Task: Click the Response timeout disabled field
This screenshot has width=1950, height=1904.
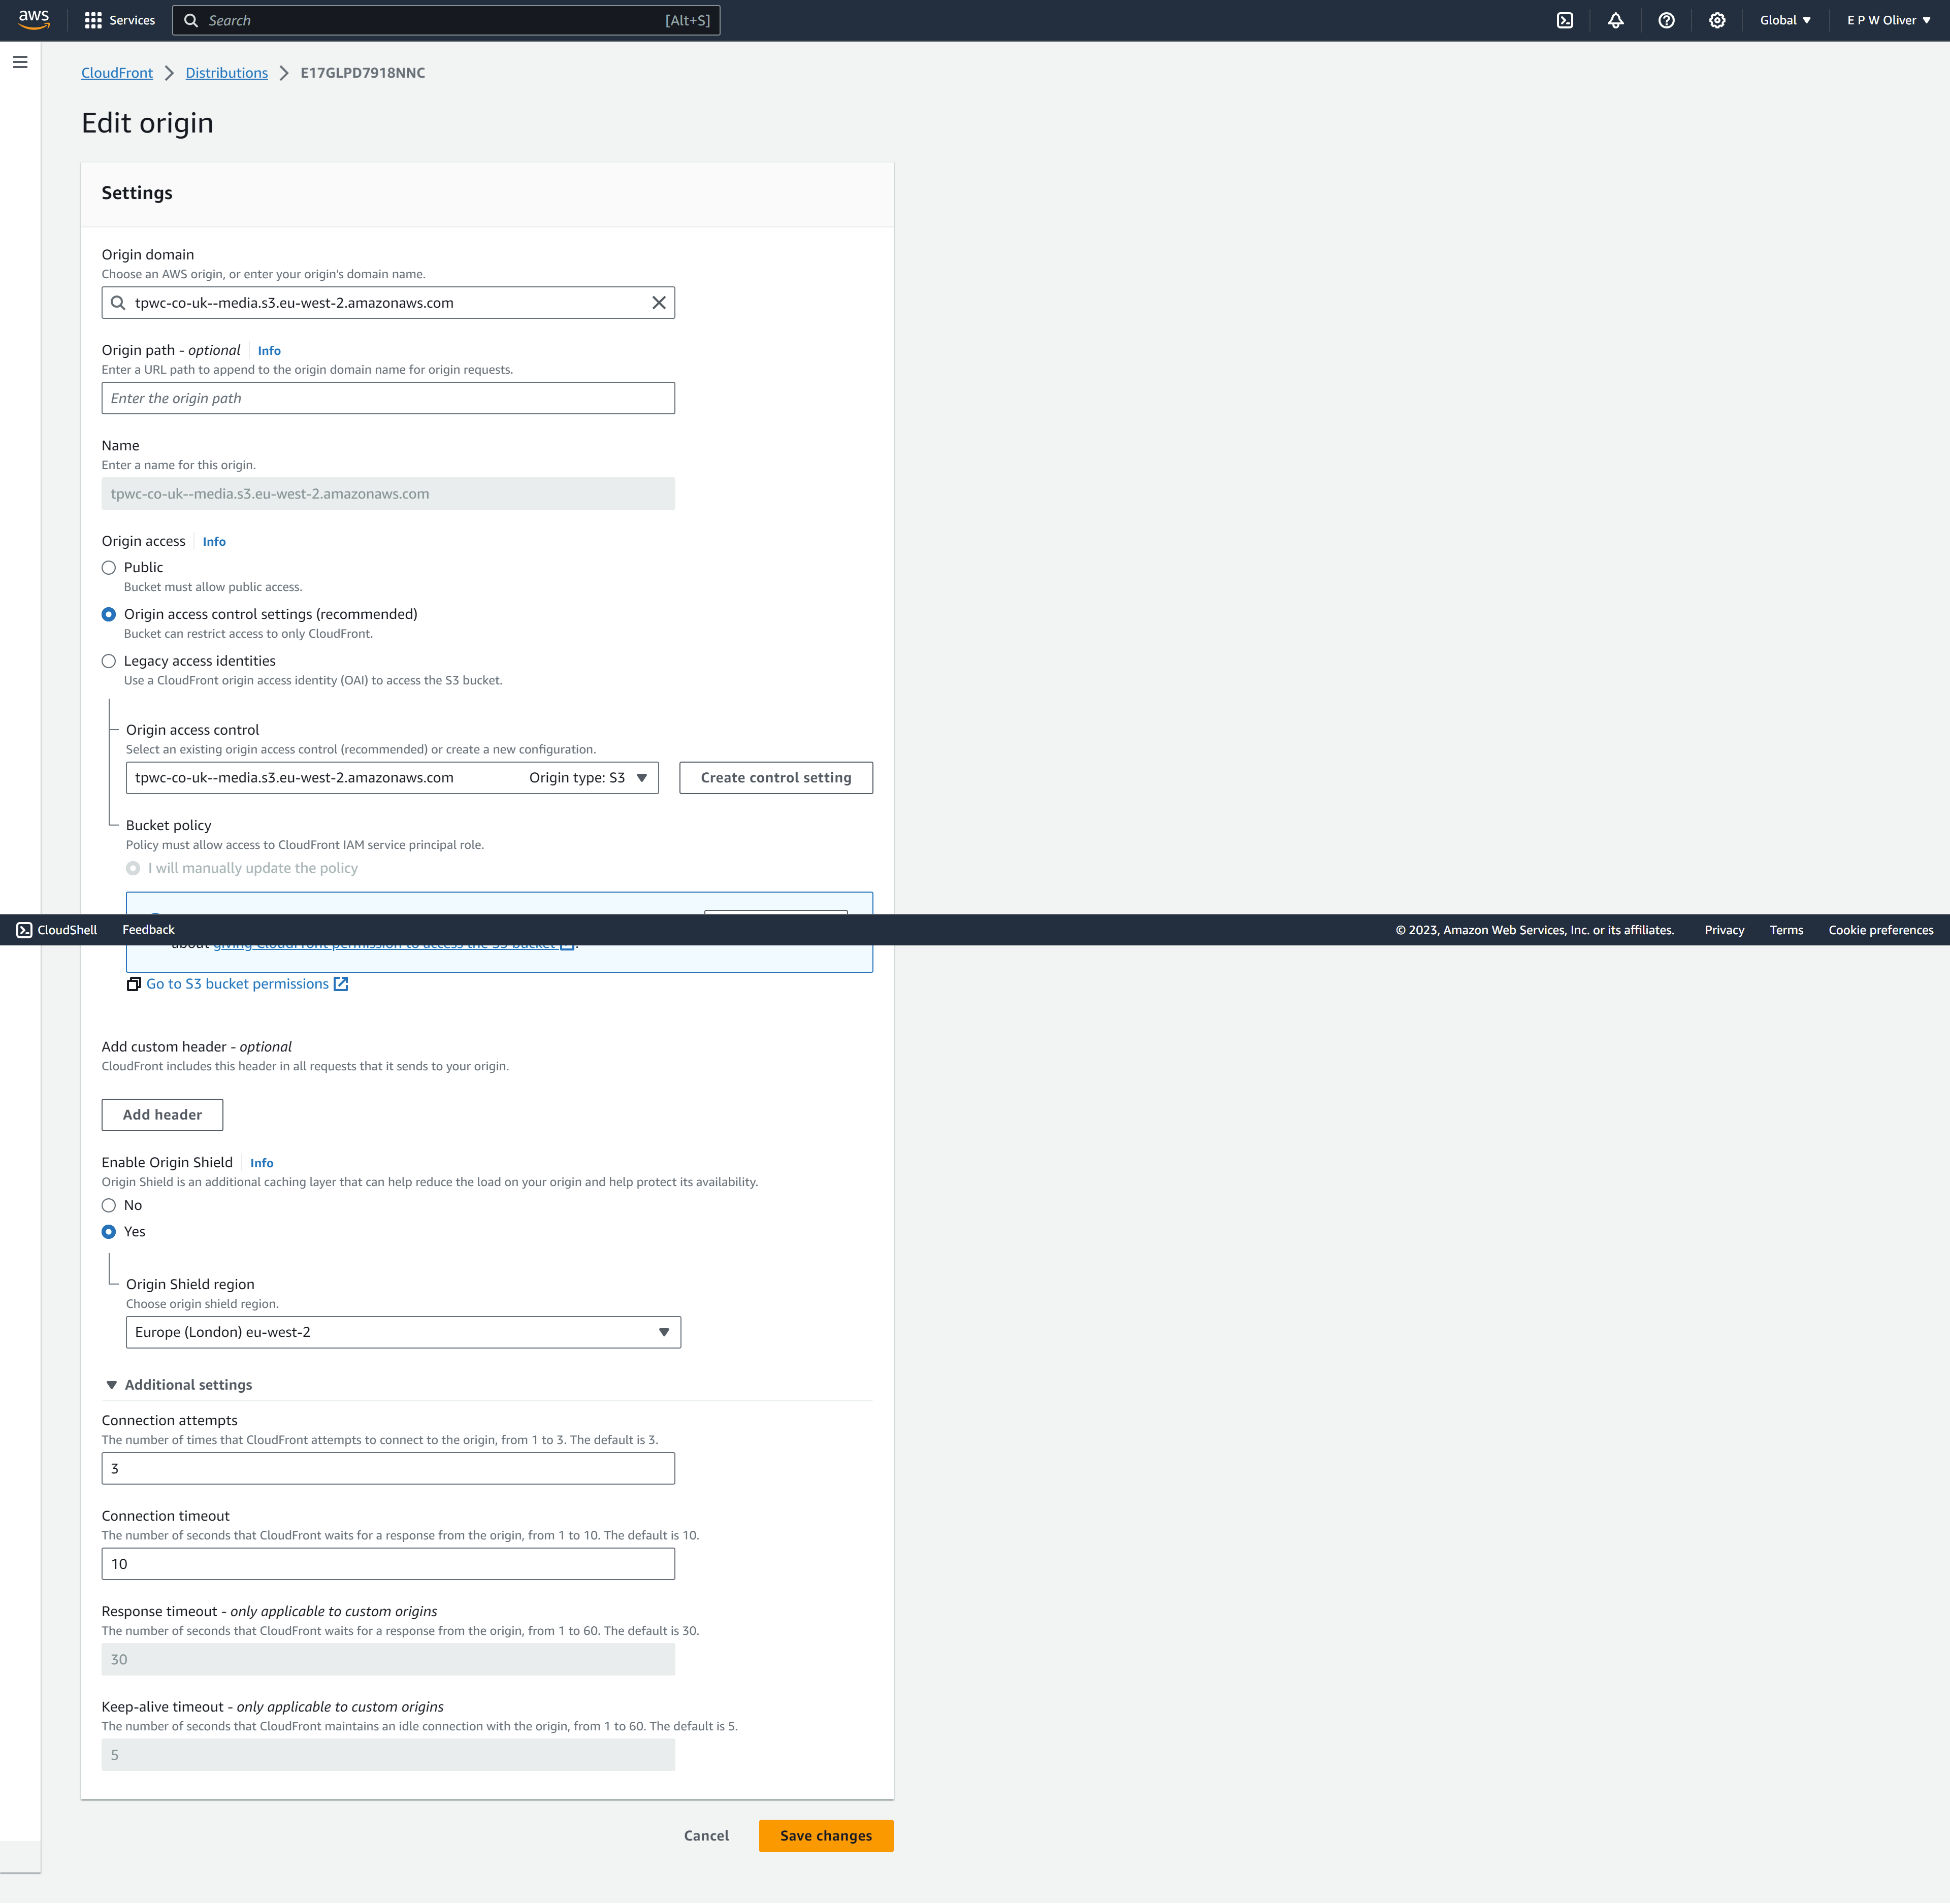Action: [388, 1660]
